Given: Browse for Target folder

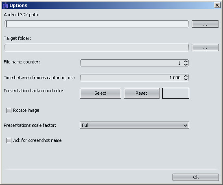Looking at the screenshot, I should [x=205, y=48].
